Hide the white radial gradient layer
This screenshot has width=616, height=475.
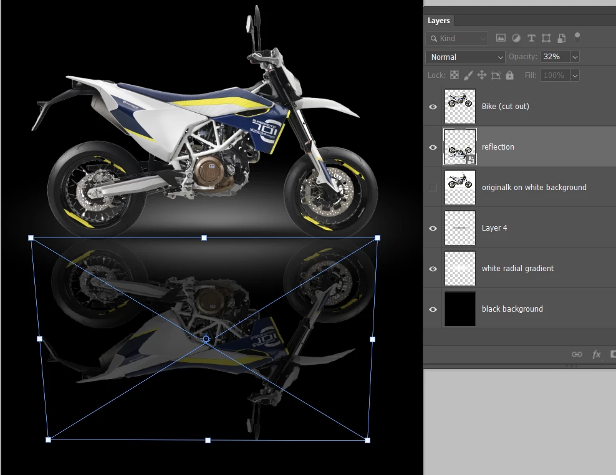pos(433,269)
